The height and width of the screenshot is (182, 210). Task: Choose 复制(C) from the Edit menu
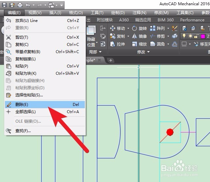tap(45, 45)
